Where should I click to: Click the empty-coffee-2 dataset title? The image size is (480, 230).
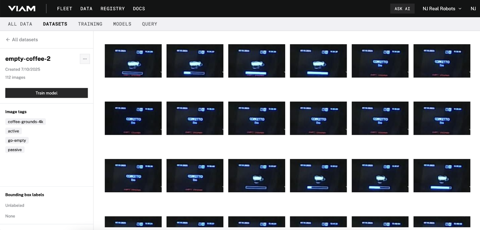pos(28,59)
